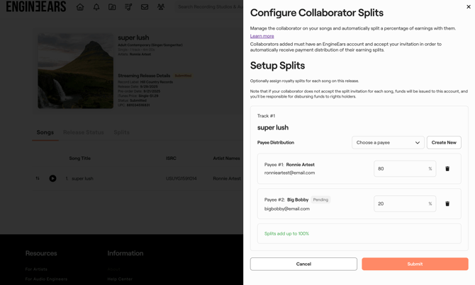Open the Learn more link
The image size is (475, 285).
262,36
